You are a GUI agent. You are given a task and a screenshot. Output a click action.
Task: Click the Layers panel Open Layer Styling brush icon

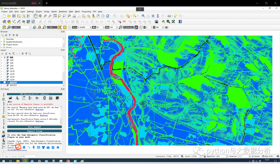(x=2, y=54)
